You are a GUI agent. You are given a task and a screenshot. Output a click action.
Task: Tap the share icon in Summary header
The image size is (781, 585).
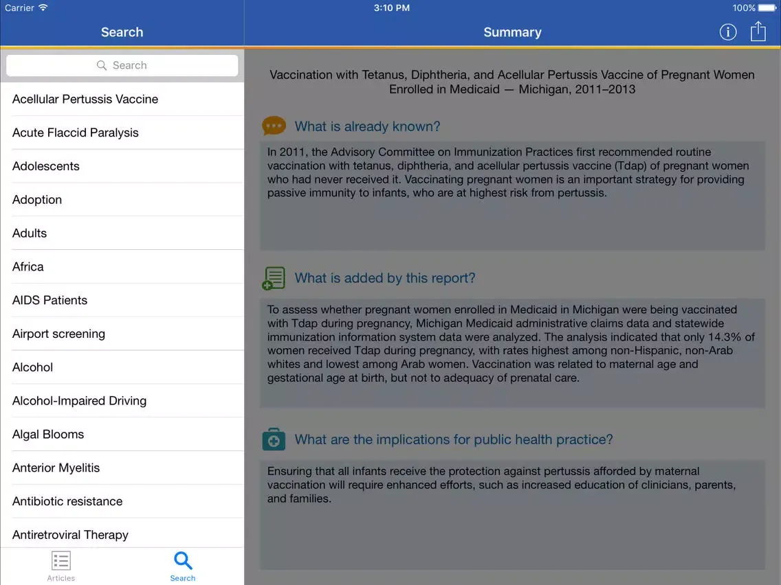758,32
